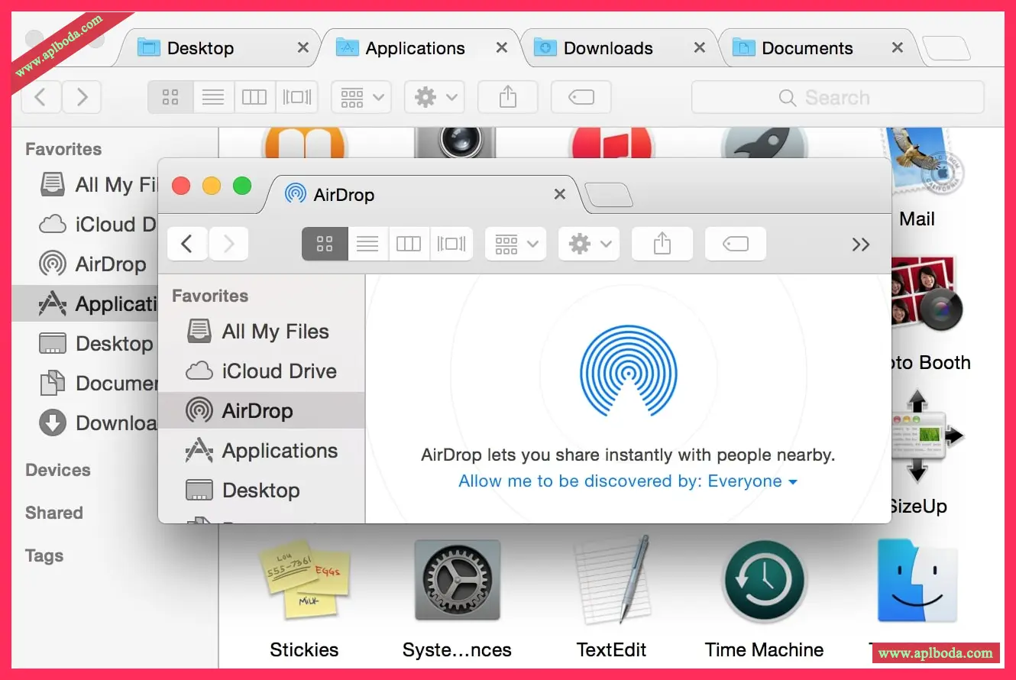Image resolution: width=1016 pixels, height=680 pixels.
Task: Open the Action gear dropdown in AirDrop window
Action: [588, 244]
